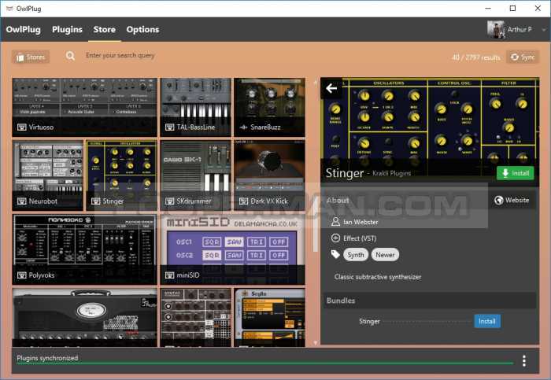Open the Website globe link
551x380 pixels.
512,200
